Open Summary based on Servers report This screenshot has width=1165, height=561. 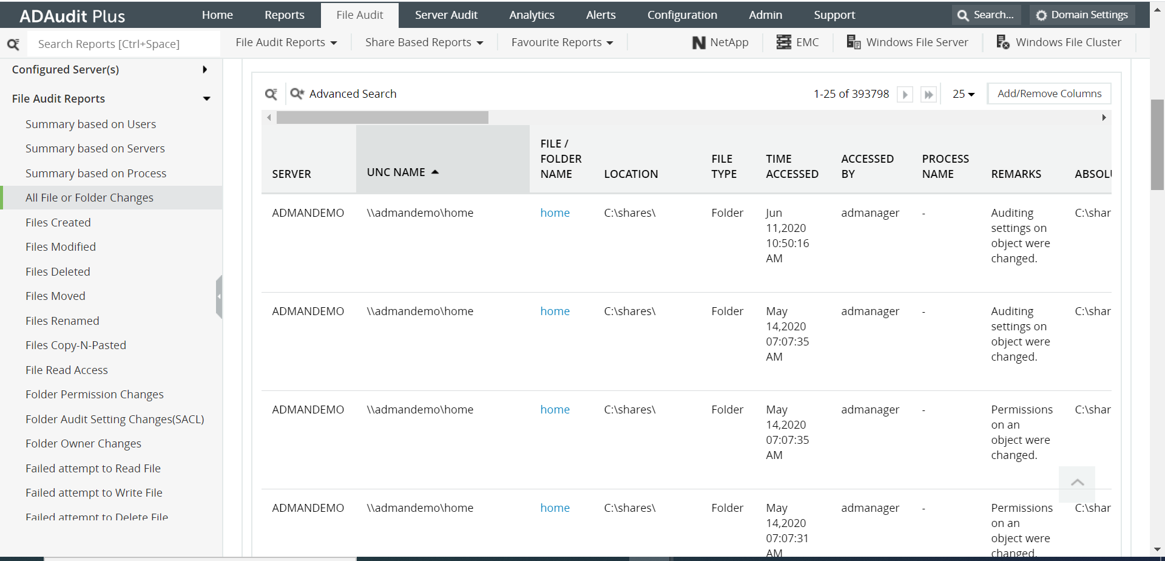click(x=95, y=149)
